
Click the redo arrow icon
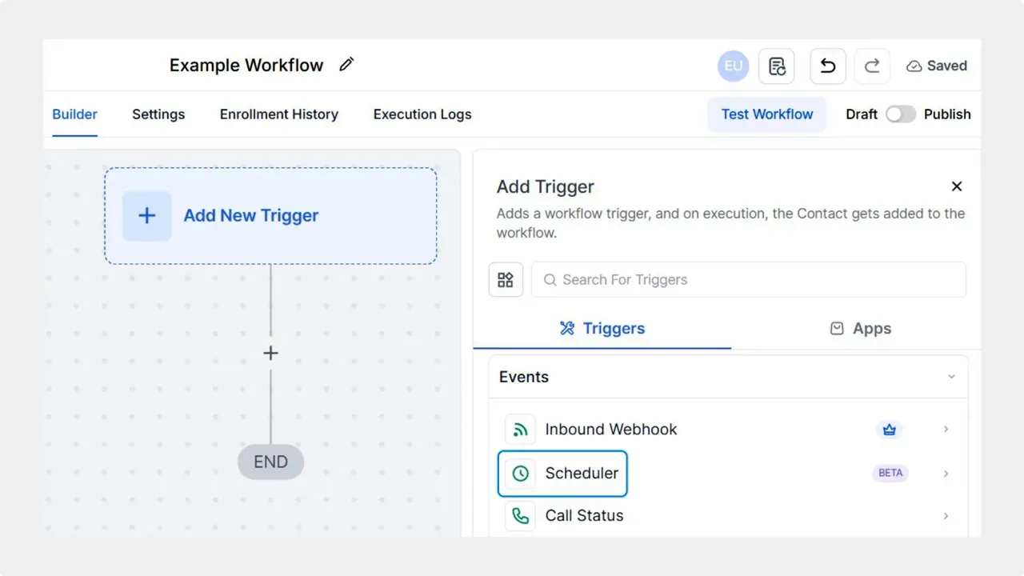point(871,66)
